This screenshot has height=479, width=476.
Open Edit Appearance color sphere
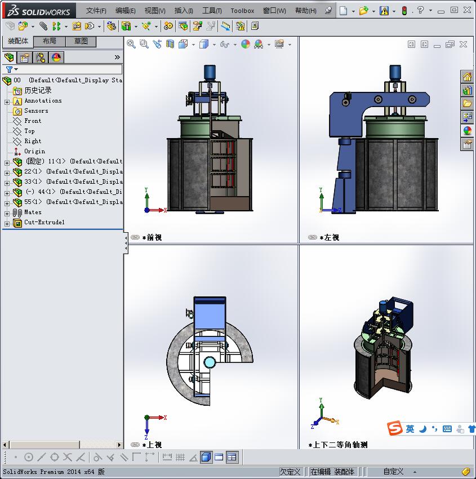[x=246, y=44]
